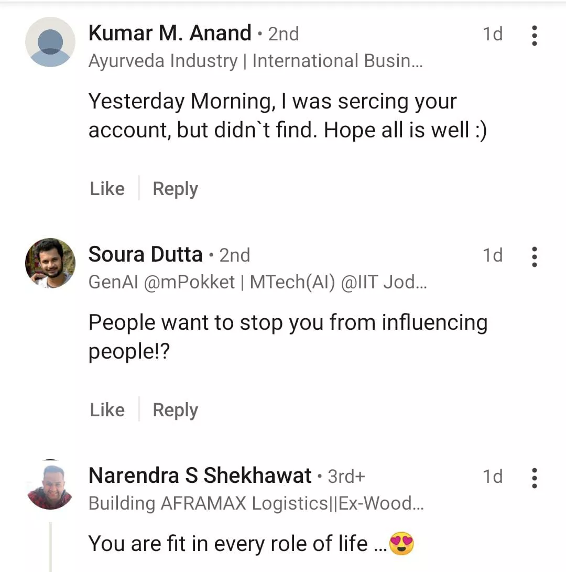Tap the Building AFRAMAX Logistics headline

pyautogui.click(x=256, y=504)
